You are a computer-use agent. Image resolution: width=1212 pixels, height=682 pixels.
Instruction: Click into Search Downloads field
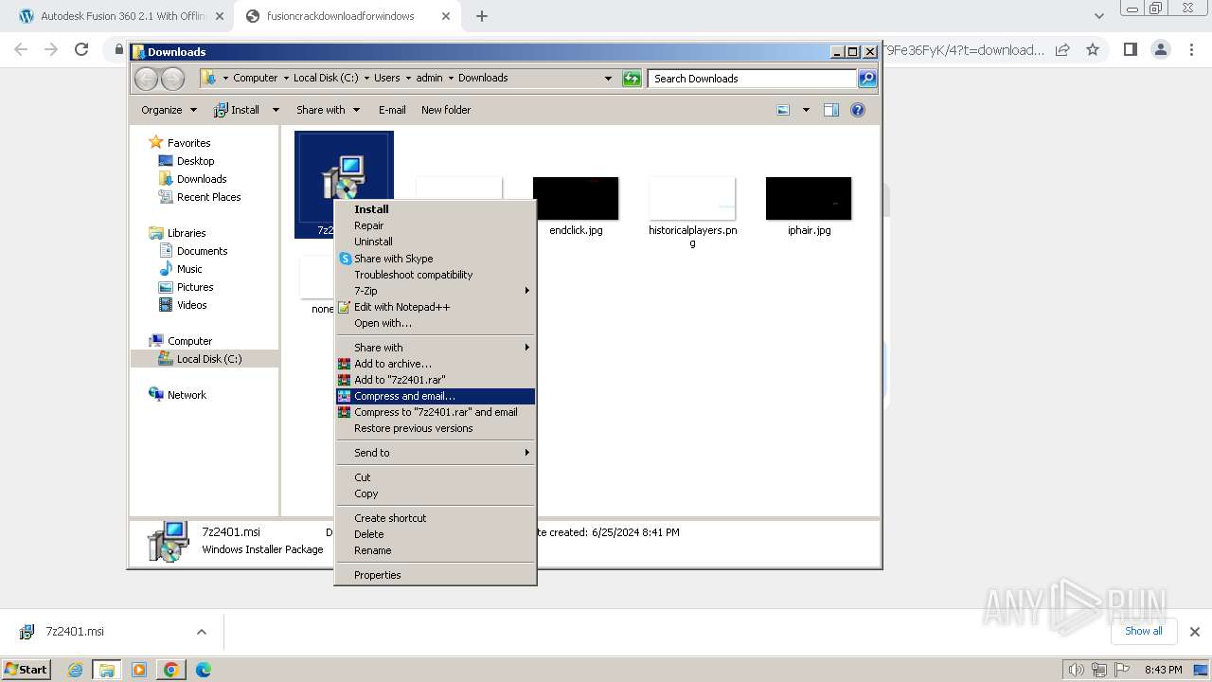[x=753, y=79]
